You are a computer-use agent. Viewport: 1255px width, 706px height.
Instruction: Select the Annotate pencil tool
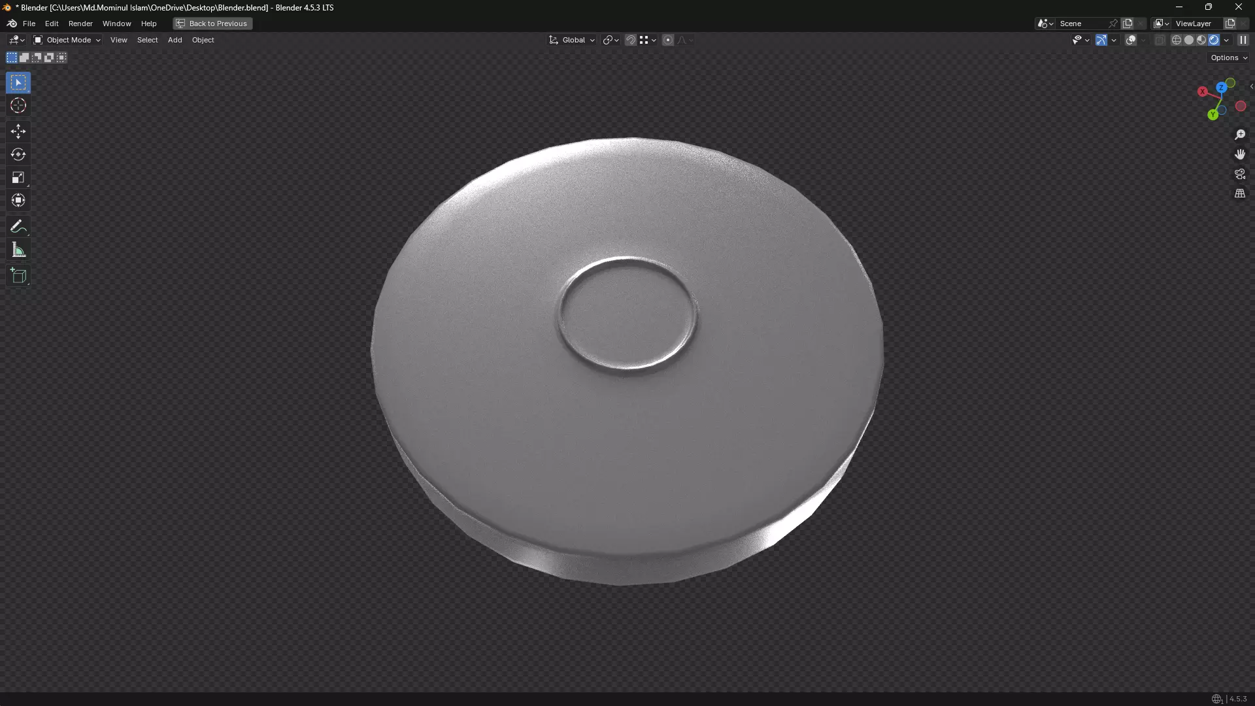[x=18, y=227]
